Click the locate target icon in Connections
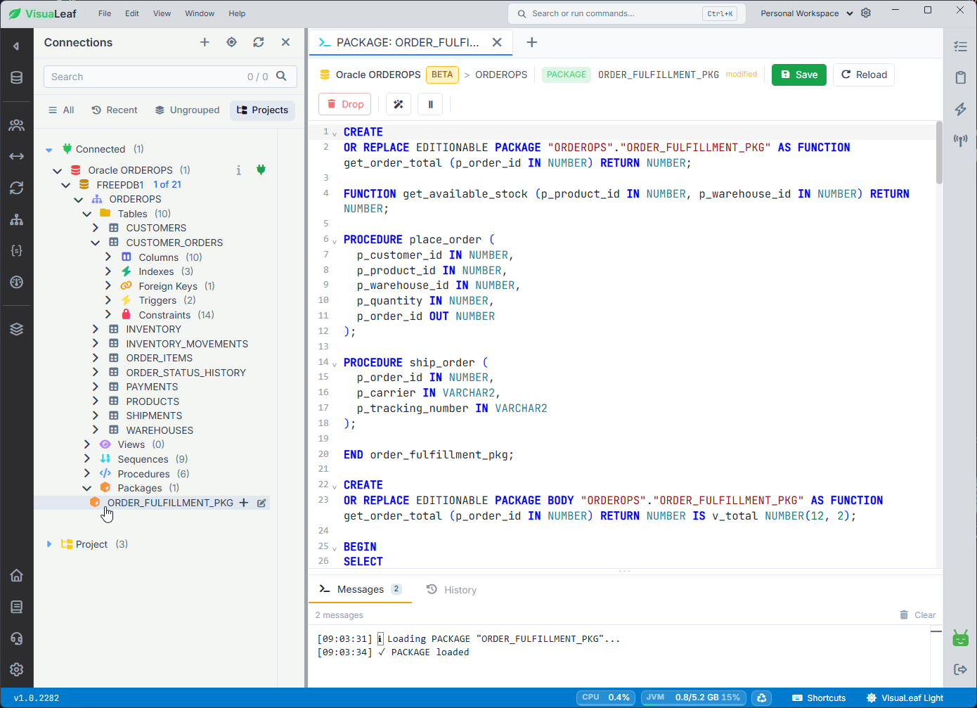This screenshot has width=977, height=708. [x=231, y=42]
